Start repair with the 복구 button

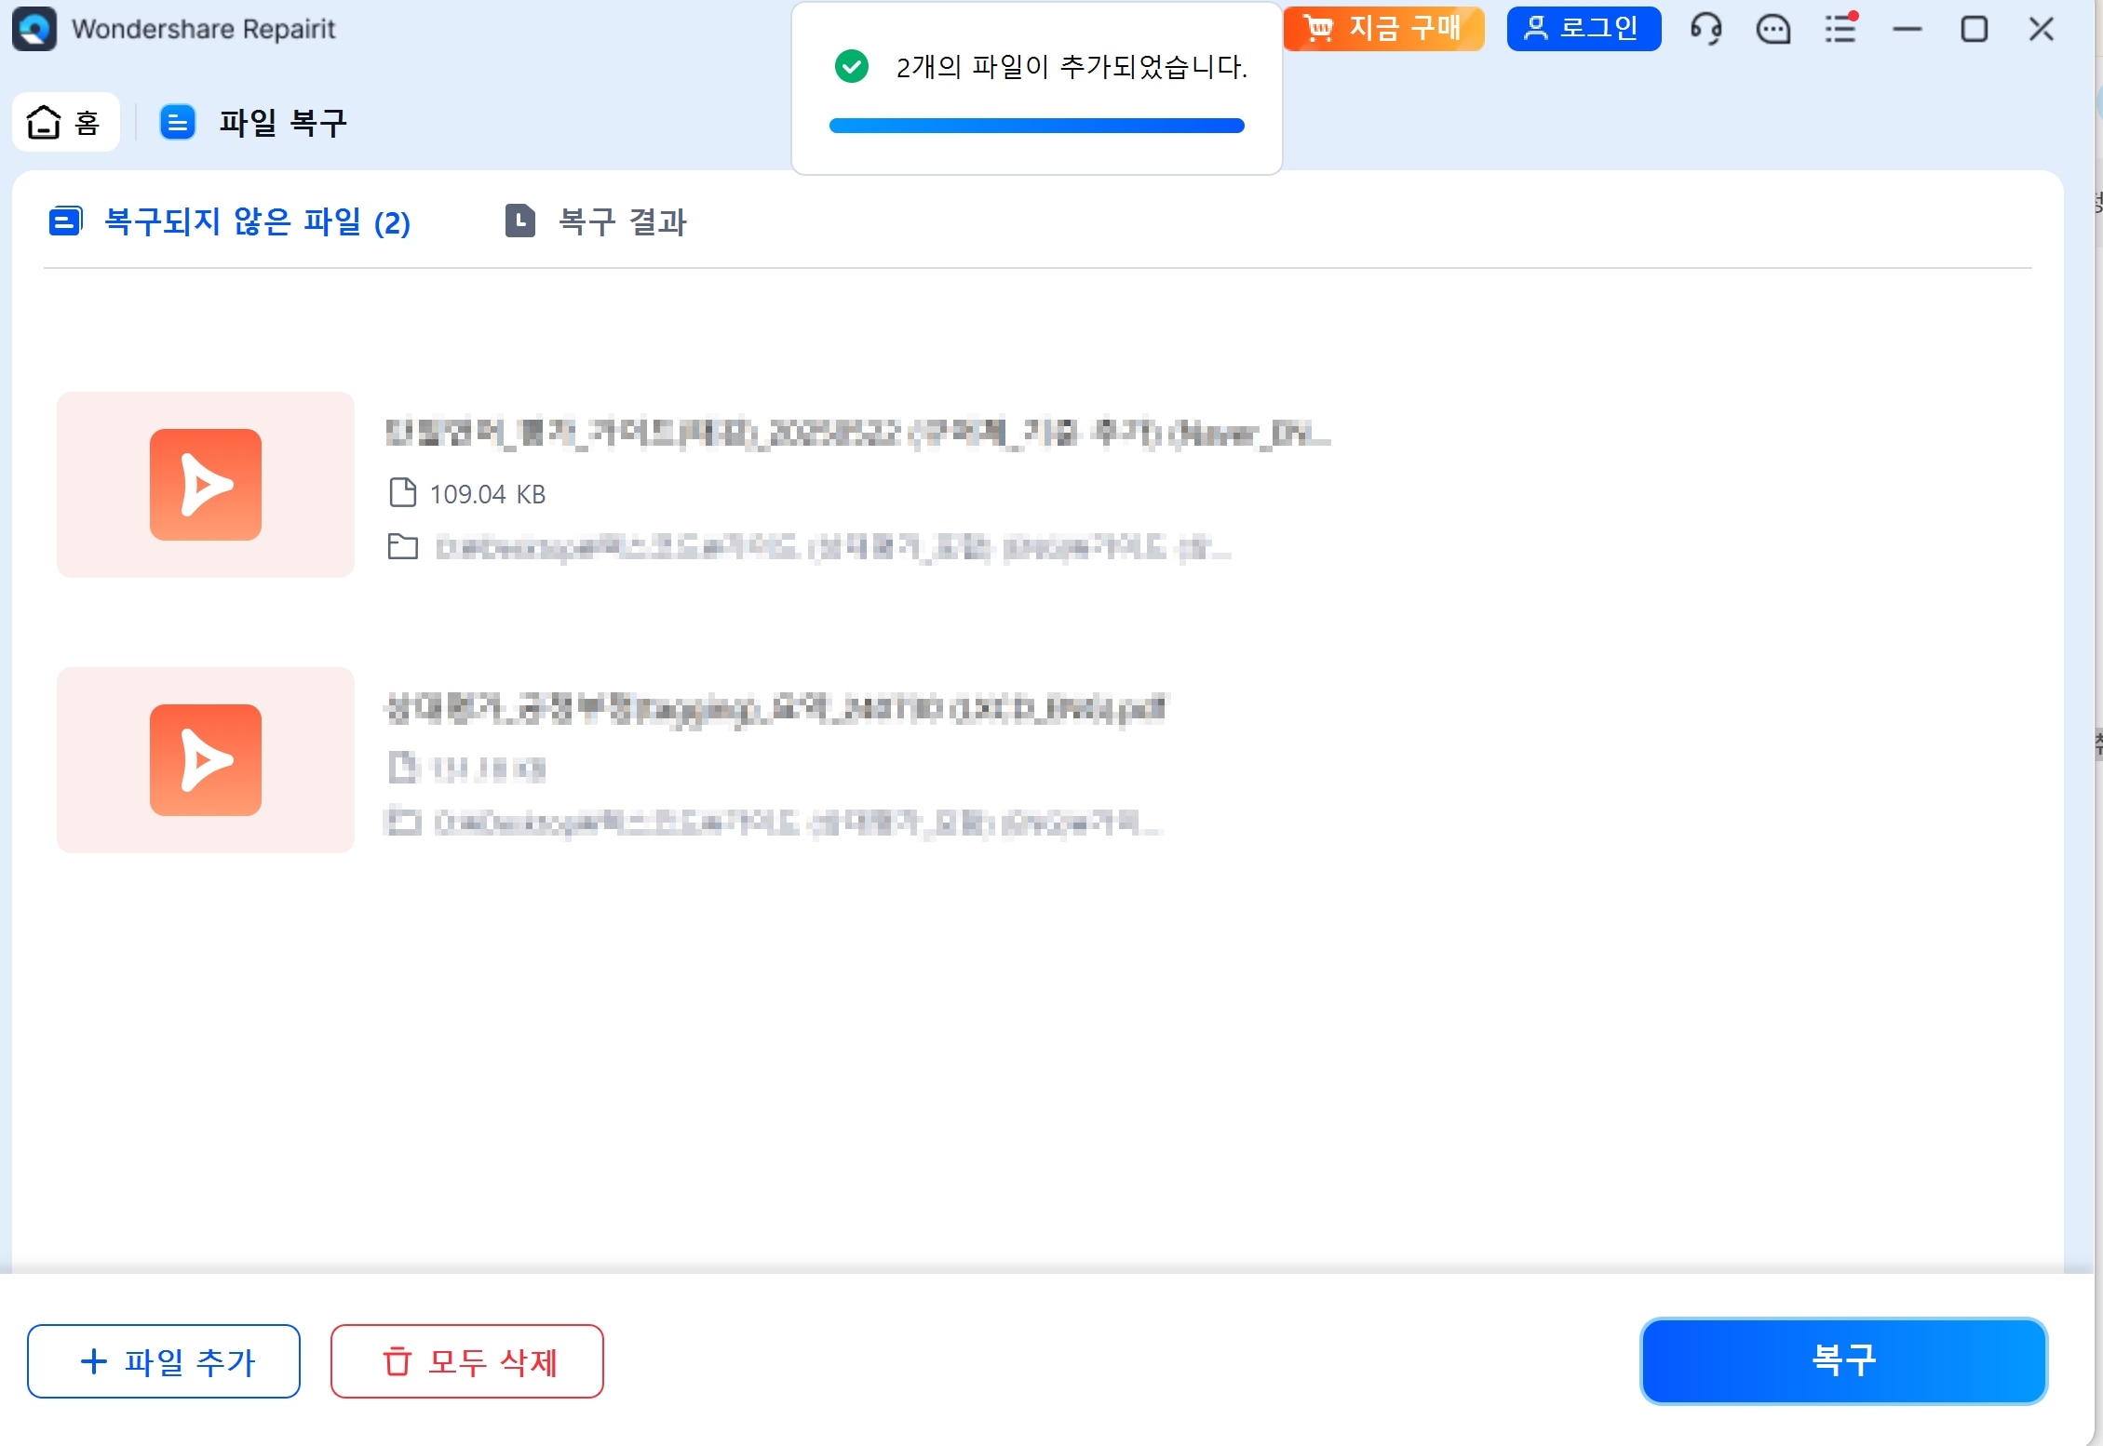point(1843,1360)
